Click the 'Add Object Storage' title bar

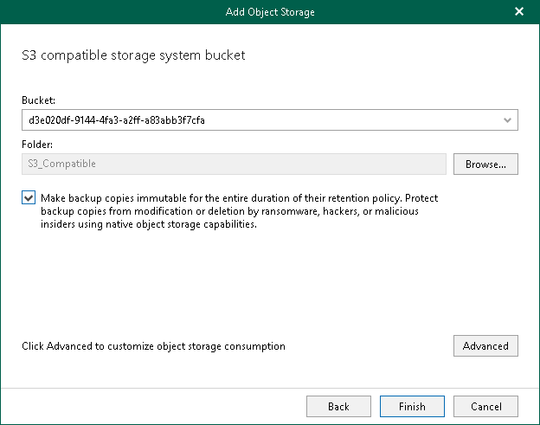pyautogui.click(x=270, y=11)
